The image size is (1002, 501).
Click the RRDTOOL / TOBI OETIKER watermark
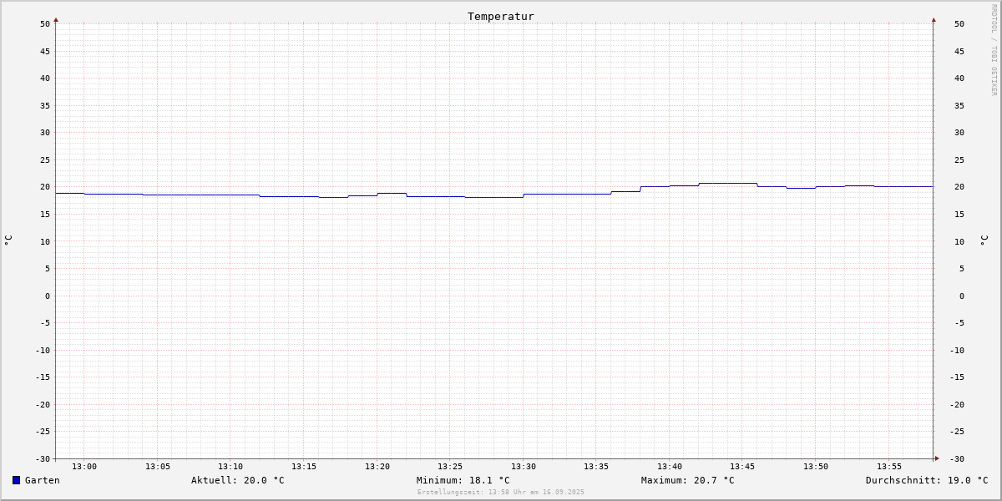coord(994,50)
